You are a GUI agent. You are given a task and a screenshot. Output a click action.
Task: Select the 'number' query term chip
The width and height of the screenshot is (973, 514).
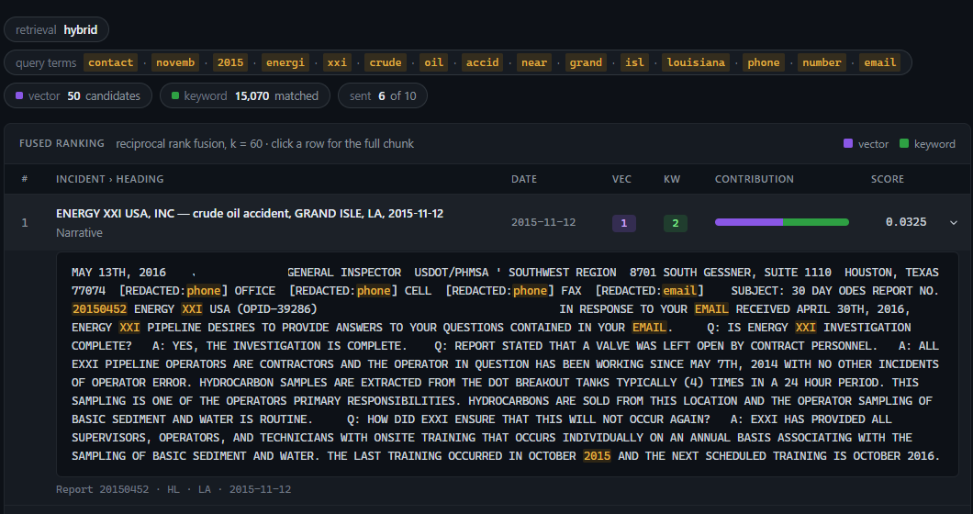pos(822,62)
